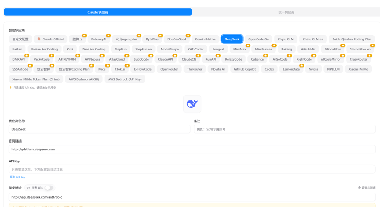Viewport: 380px width, 207px height.
Task: Pick the AiHubMix preset
Action: [x=308, y=49]
